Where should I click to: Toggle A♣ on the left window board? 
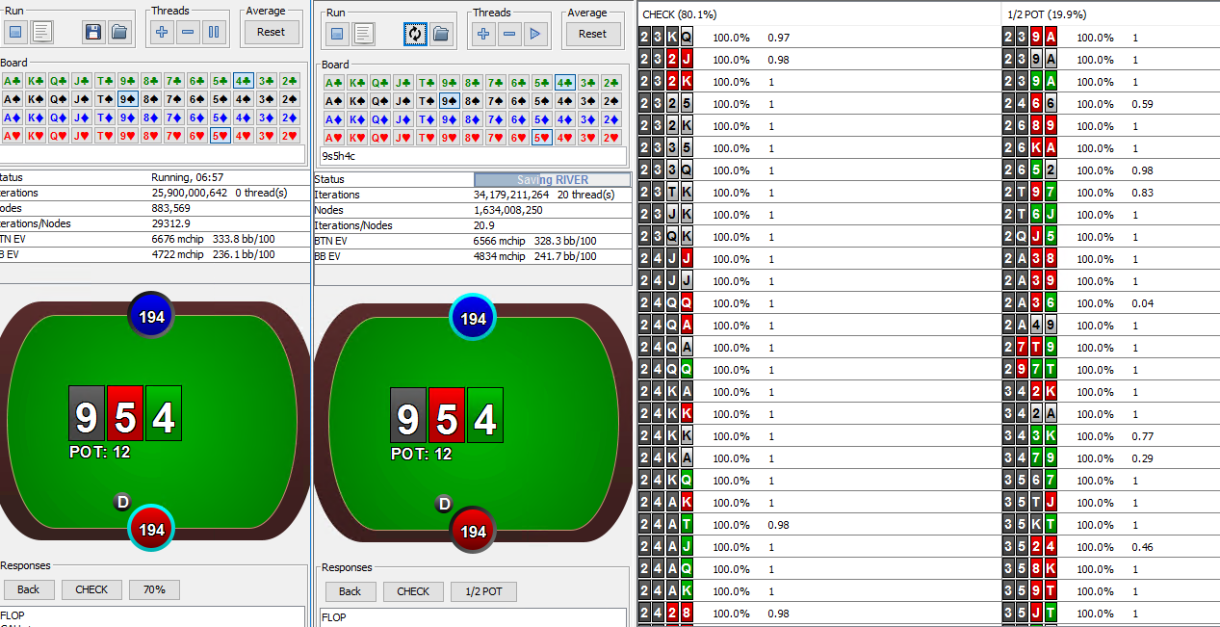pos(12,81)
